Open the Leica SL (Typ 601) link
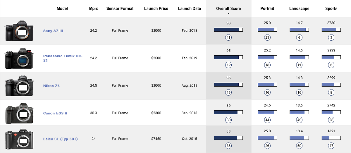The image size is (351, 153). tap(60, 139)
